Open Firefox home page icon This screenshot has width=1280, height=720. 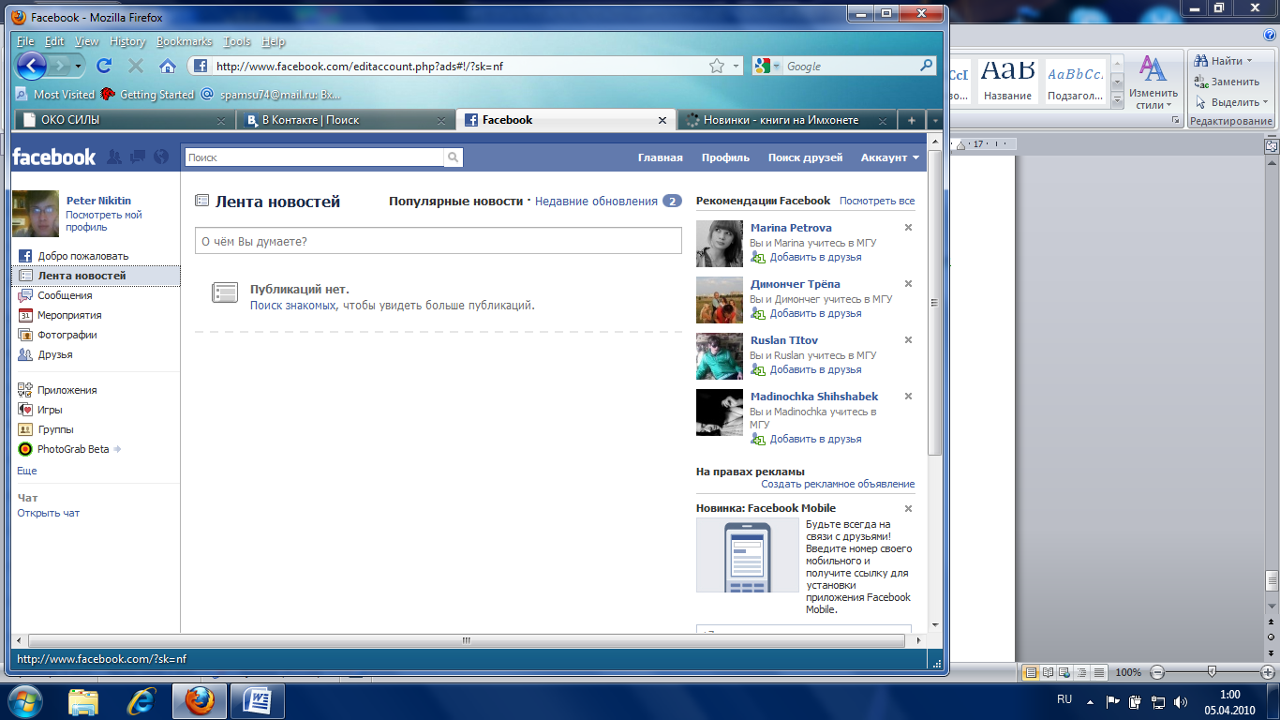(168, 66)
